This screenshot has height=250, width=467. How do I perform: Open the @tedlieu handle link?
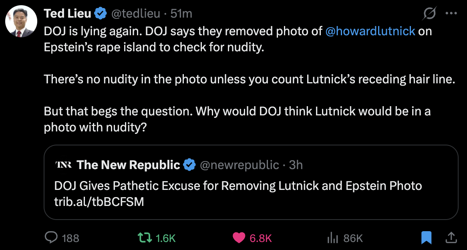click(x=135, y=14)
